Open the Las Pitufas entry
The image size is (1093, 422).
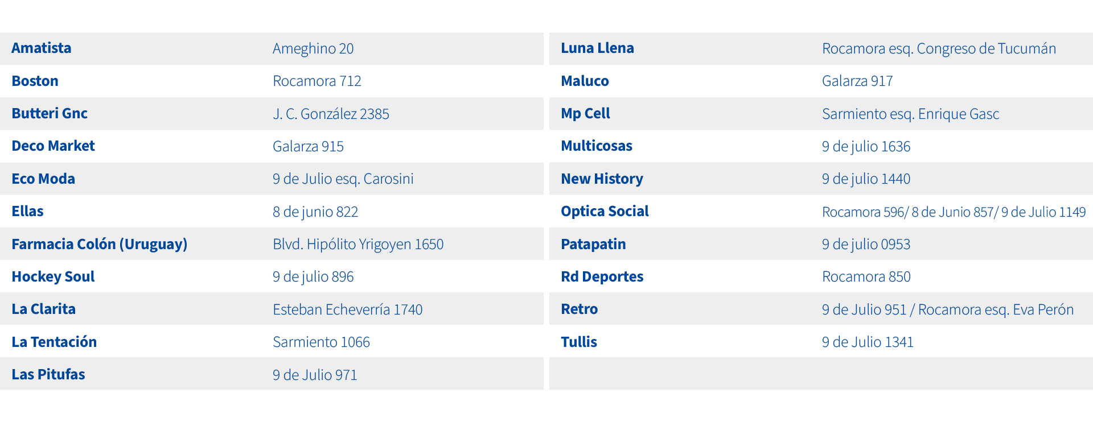(x=48, y=374)
